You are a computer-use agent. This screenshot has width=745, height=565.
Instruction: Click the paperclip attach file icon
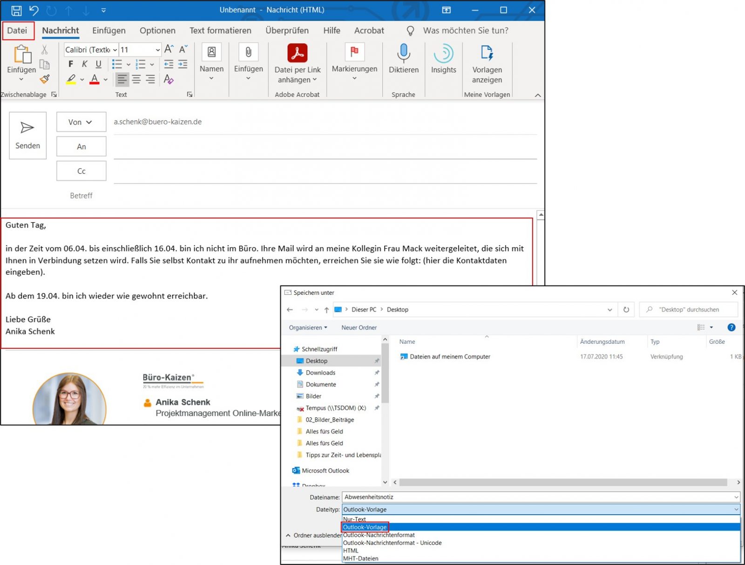pyautogui.click(x=248, y=52)
